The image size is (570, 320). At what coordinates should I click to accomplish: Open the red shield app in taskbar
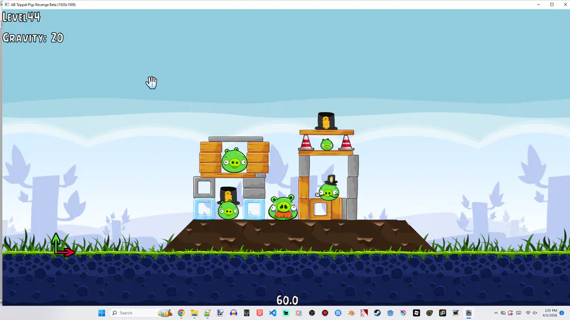(260, 313)
